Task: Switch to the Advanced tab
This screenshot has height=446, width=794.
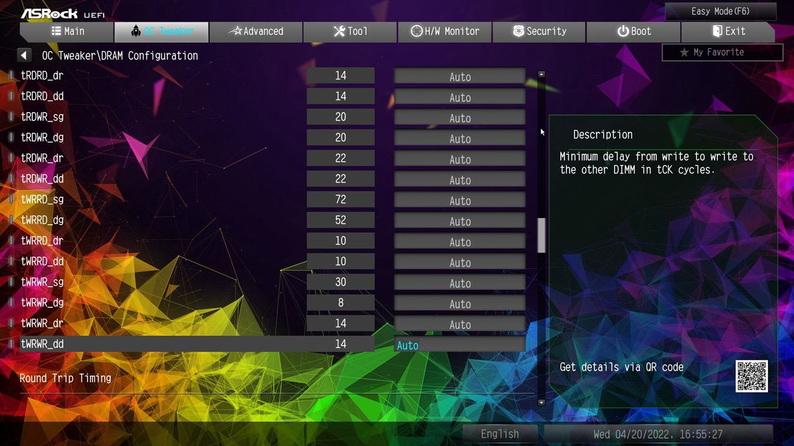Action: pos(256,32)
